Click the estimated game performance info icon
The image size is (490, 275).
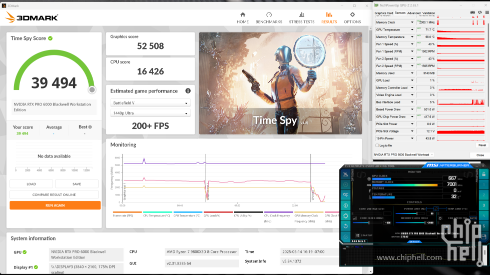pyautogui.click(x=188, y=91)
